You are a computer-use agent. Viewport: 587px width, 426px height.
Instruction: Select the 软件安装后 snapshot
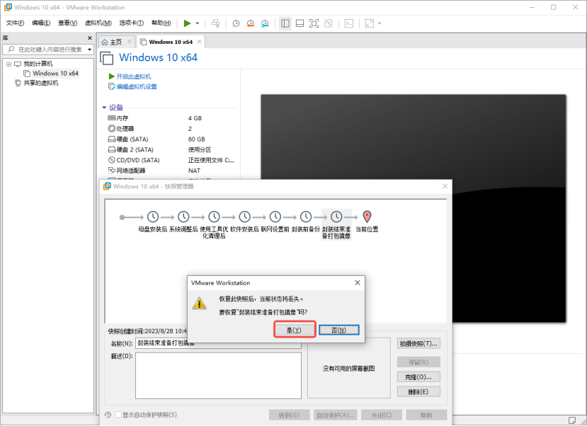click(244, 221)
